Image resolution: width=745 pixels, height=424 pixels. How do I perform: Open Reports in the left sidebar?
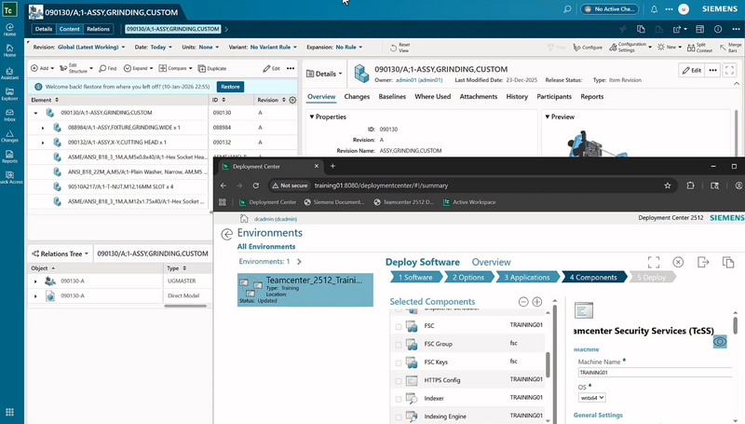pyautogui.click(x=9, y=157)
